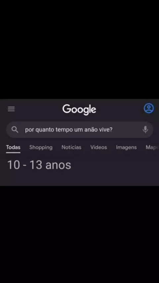159x283 pixels.
Task: Click the "10 - 13 anos" answer text
Action: pyautogui.click(x=39, y=165)
